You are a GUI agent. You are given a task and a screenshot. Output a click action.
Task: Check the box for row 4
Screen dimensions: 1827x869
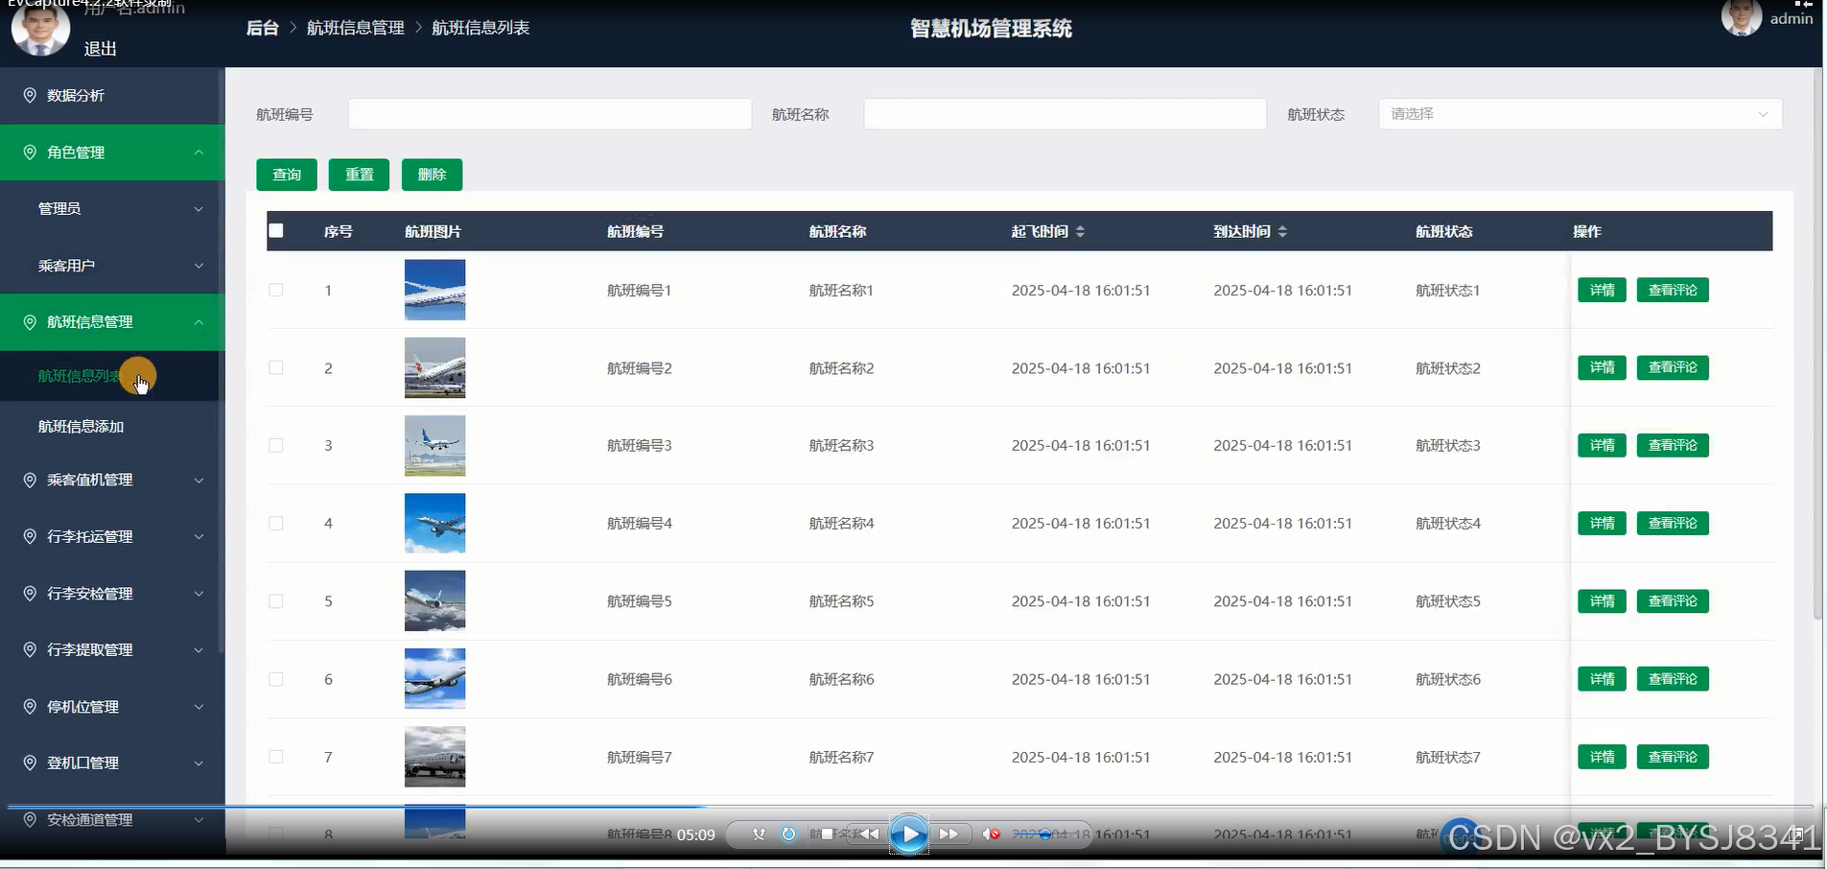(276, 523)
